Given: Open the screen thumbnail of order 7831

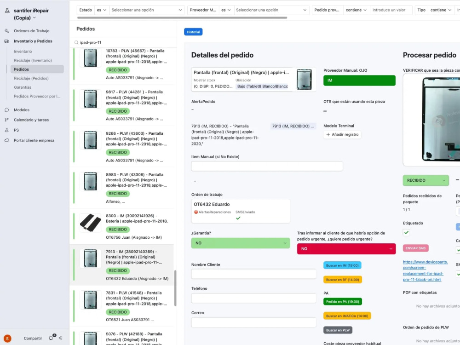Looking at the screenshot, I should coord(90,300).
